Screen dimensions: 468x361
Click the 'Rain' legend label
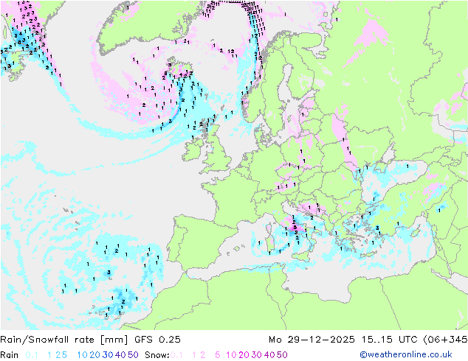pos(10,355)
